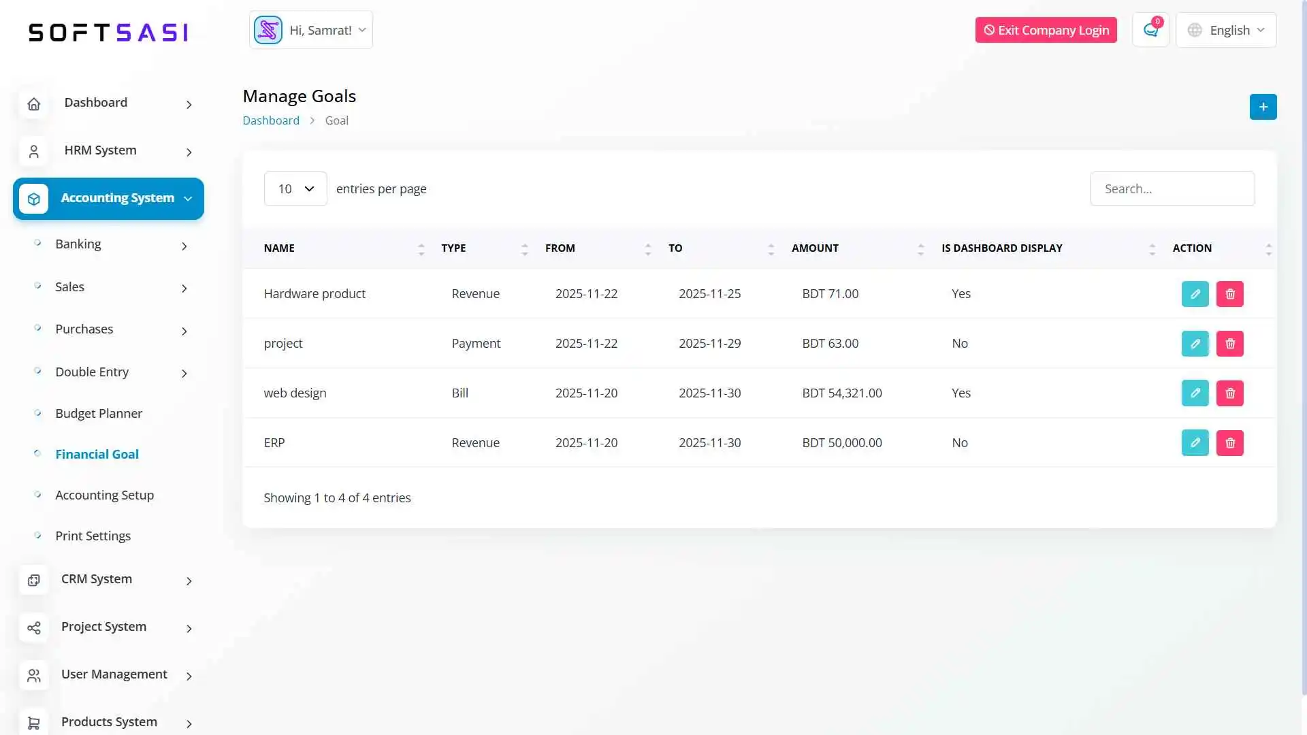The image size is (1307, 735).
Task: Edit the Hardware product goal
Action: [1195, 294]
